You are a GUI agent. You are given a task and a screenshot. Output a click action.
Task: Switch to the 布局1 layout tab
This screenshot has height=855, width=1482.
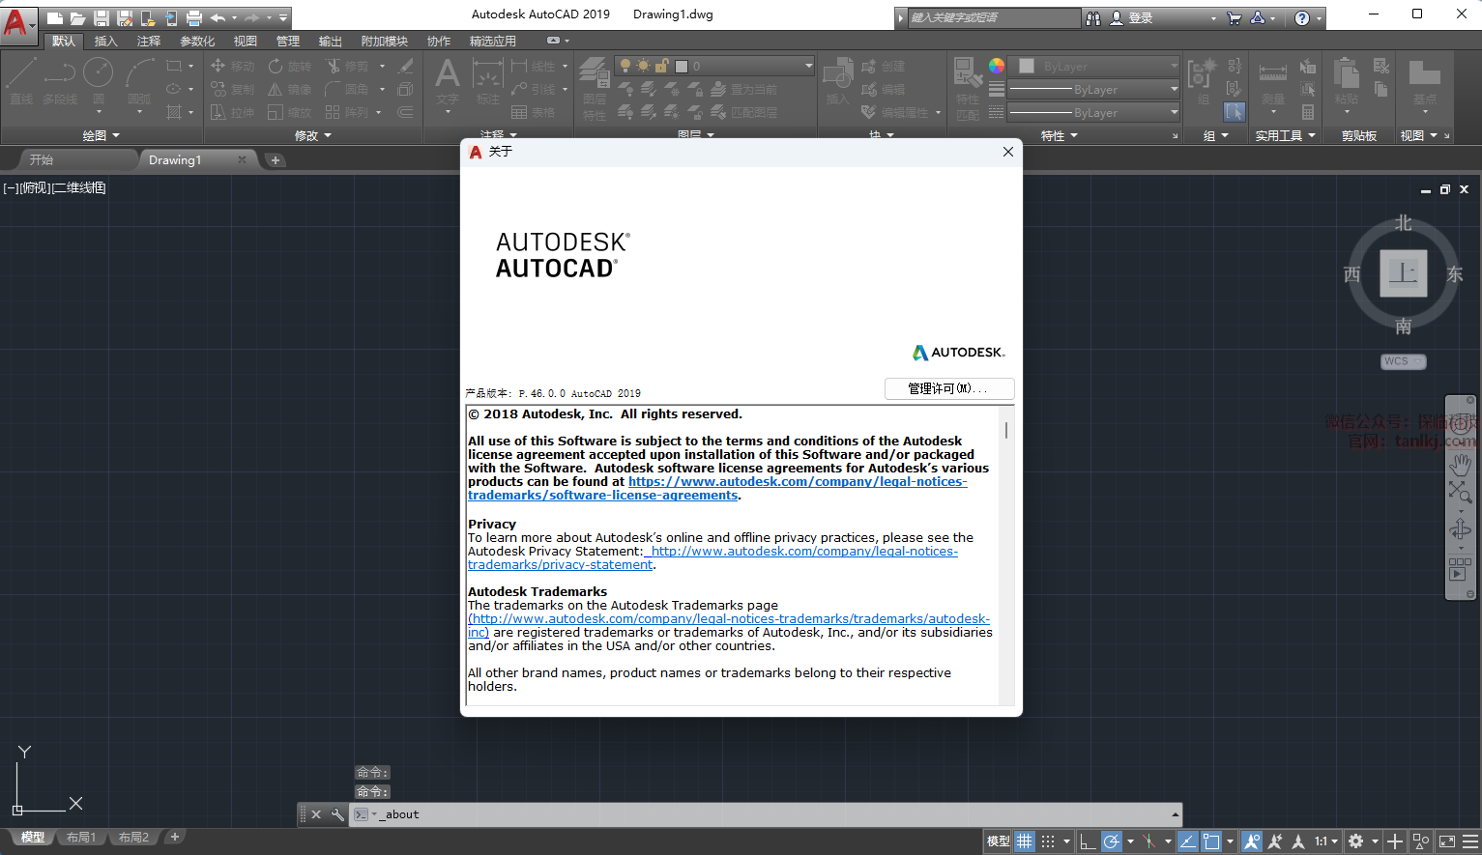(81, 838)
